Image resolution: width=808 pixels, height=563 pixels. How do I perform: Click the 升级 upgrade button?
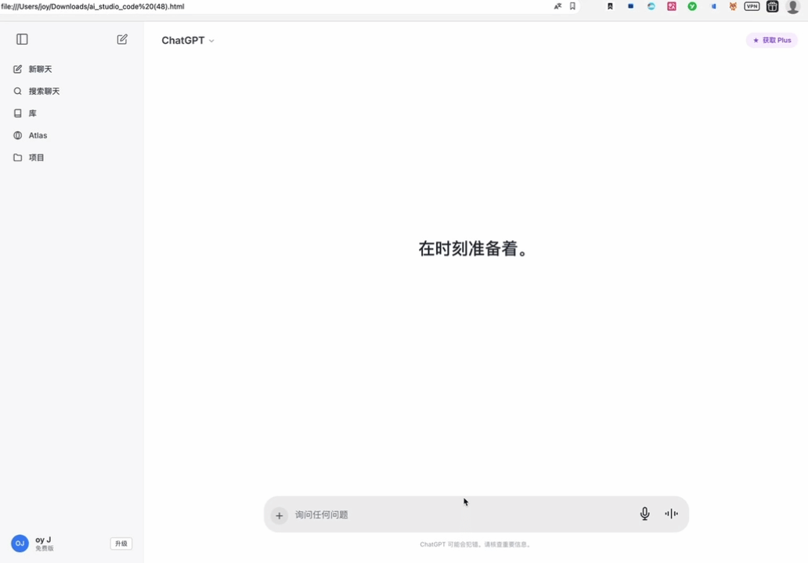(x=121, y=543)
